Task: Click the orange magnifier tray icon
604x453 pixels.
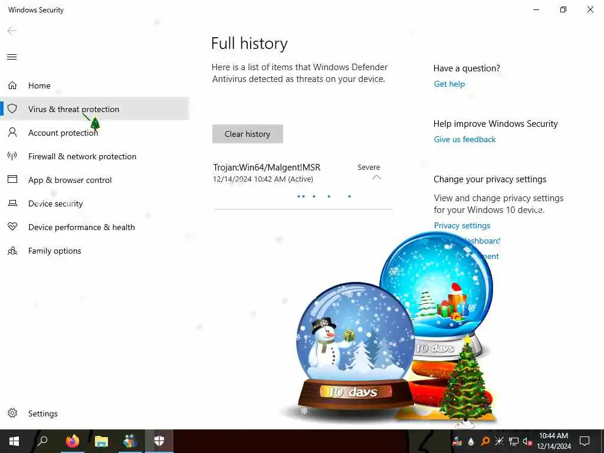Action: coord(485,441)
